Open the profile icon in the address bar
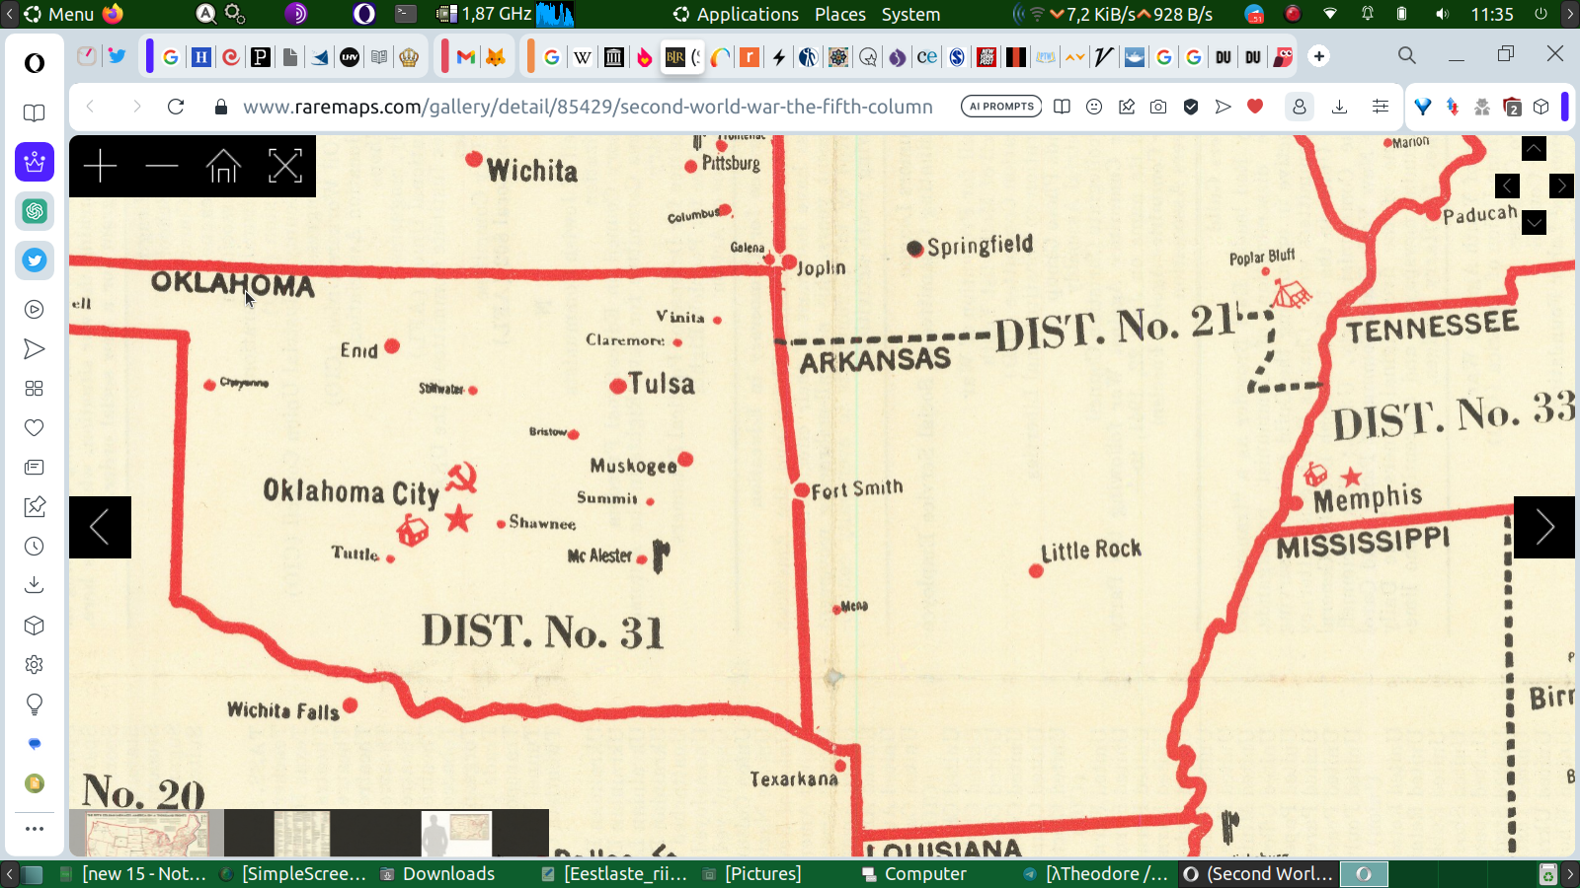Viewport: 1580px width, 888px height. pyautogui.click(x=1300, y=107)
